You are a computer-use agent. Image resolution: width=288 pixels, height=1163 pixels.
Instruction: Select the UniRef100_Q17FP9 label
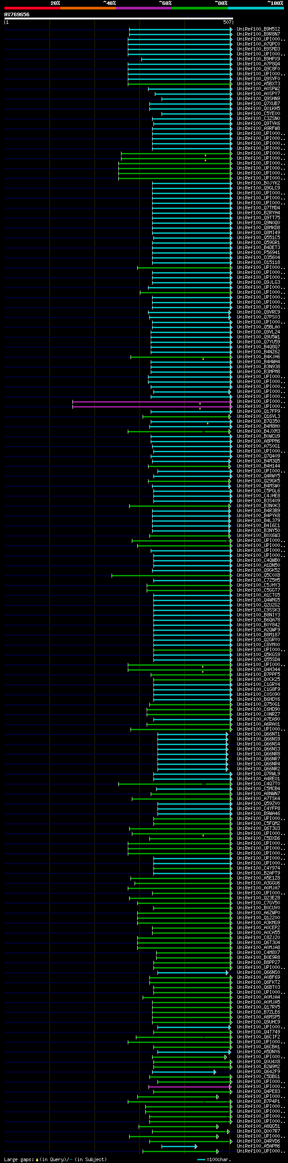(258, 412)
